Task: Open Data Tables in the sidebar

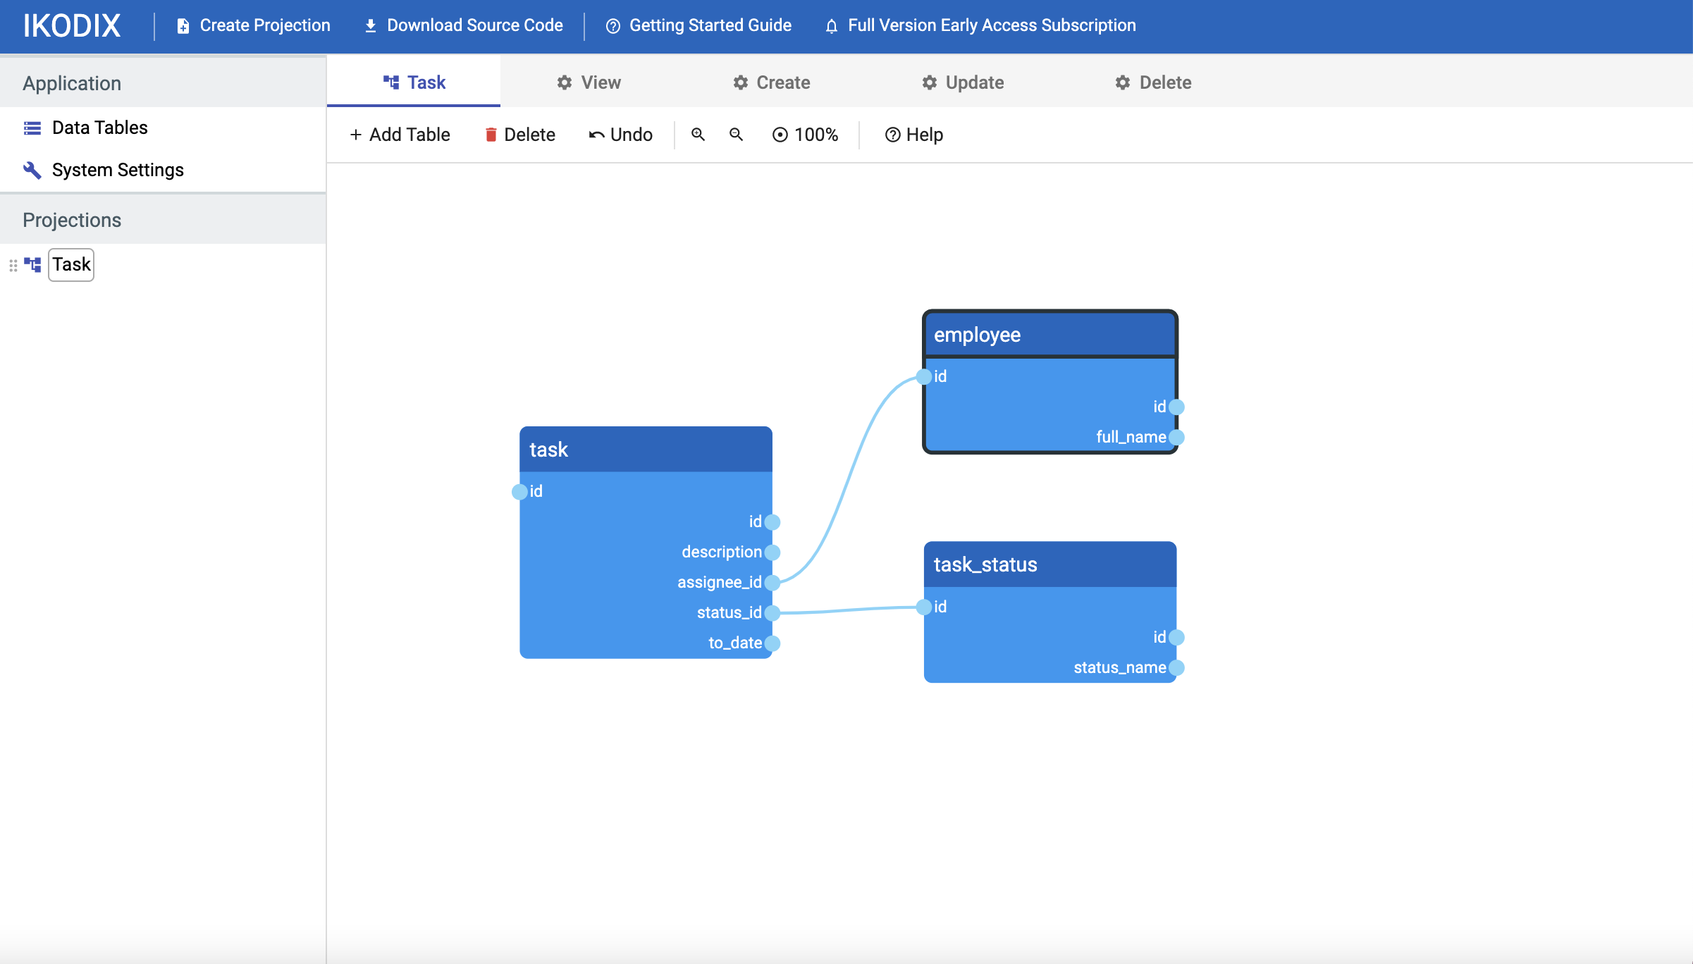Action: click(x=99, y=128)
